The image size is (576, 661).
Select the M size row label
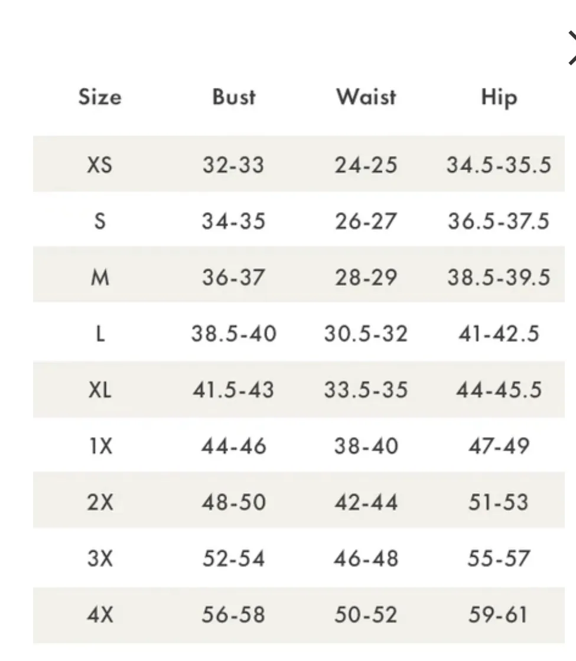point(99,277)
